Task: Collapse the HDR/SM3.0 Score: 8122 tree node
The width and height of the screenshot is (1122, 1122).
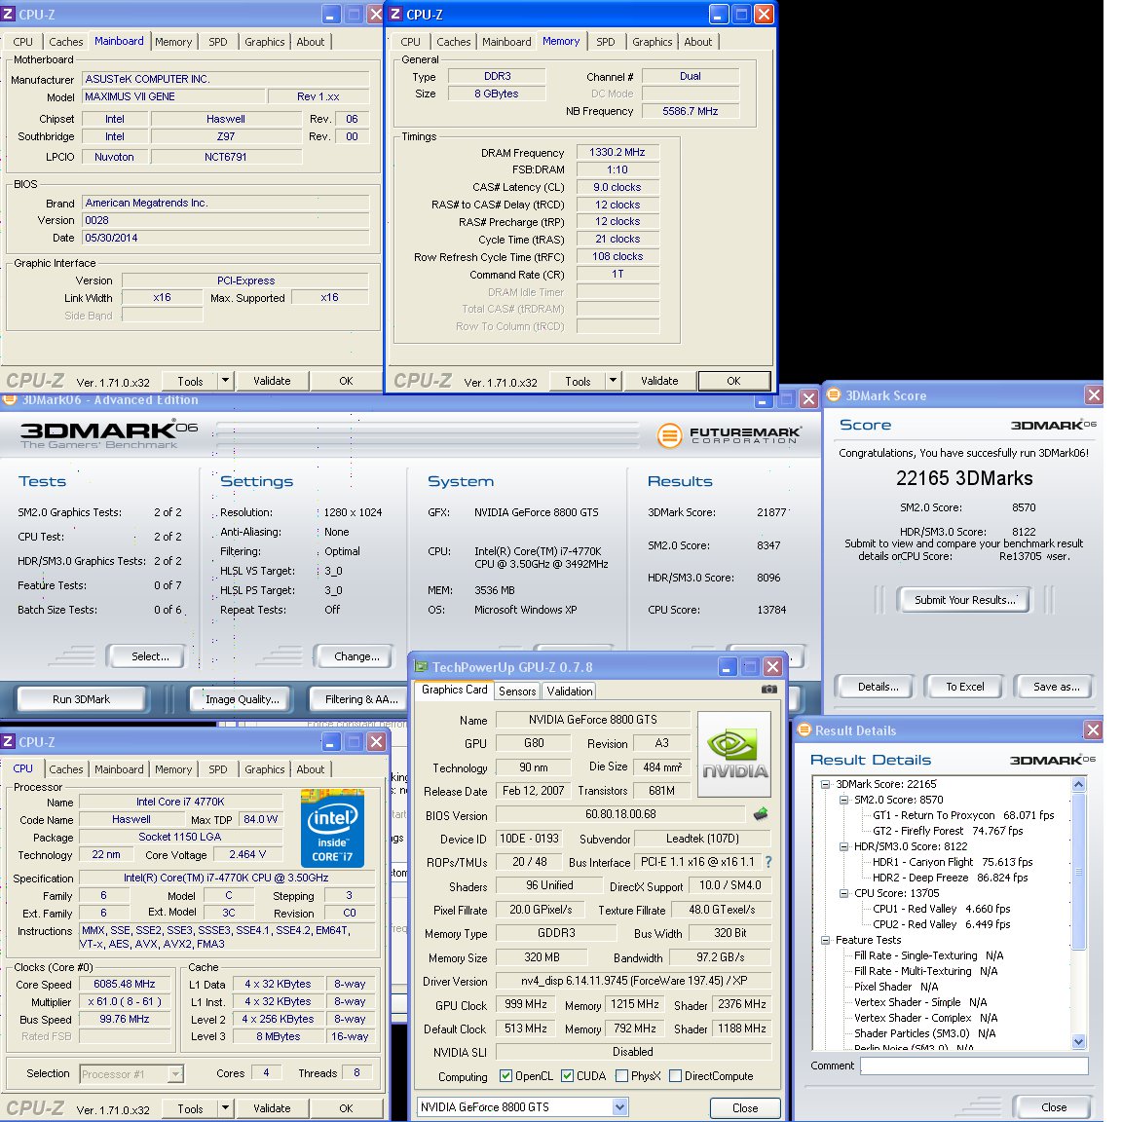Action: pyautogui.click(x=843, y=846)
